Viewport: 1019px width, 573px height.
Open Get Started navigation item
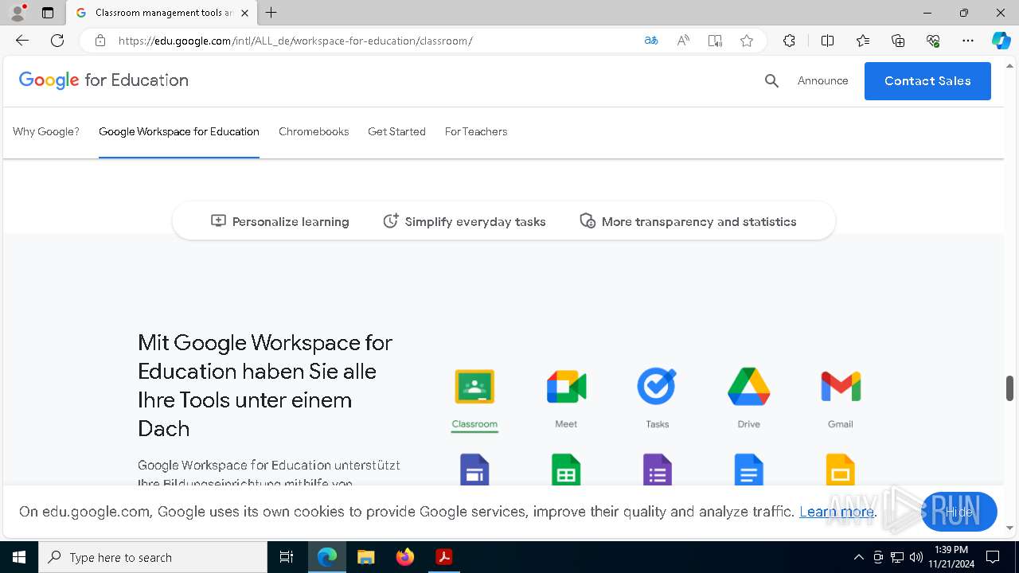coord(396,131)
